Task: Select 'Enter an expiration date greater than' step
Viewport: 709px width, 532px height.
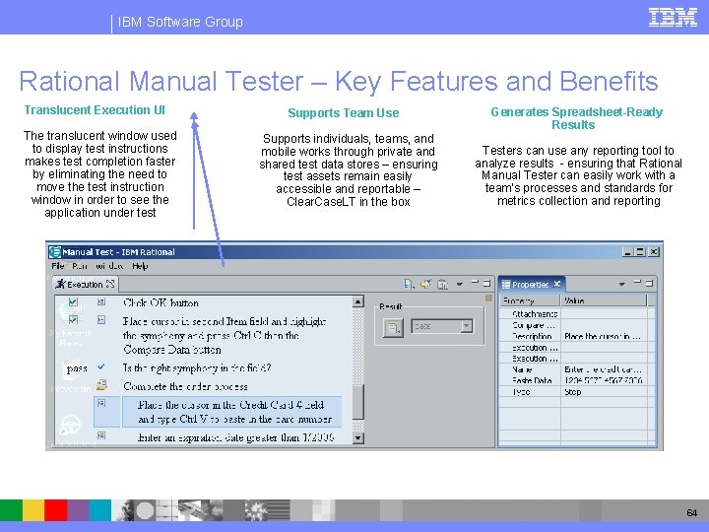Action: [235, 437]
